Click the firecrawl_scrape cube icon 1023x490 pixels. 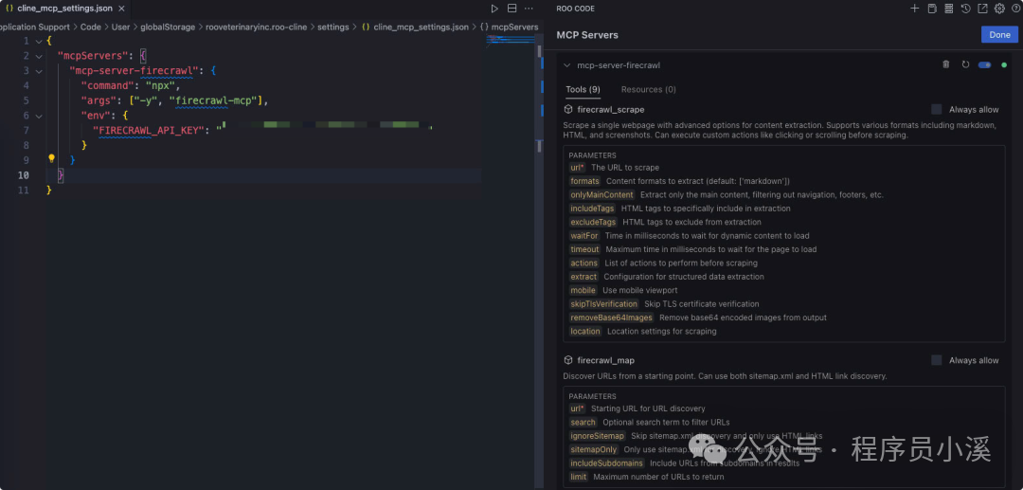click(568, 110)
